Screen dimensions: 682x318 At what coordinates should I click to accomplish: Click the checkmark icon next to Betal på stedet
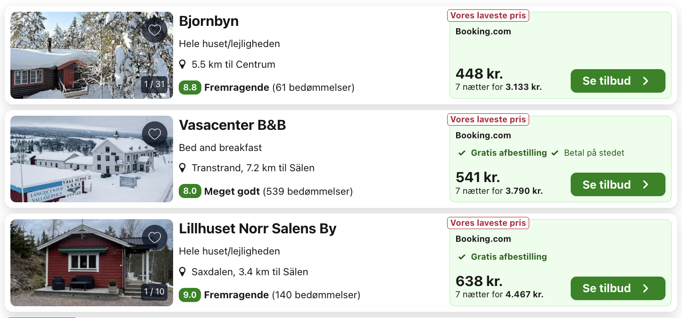pyautogui.click(x=556, y=153)
